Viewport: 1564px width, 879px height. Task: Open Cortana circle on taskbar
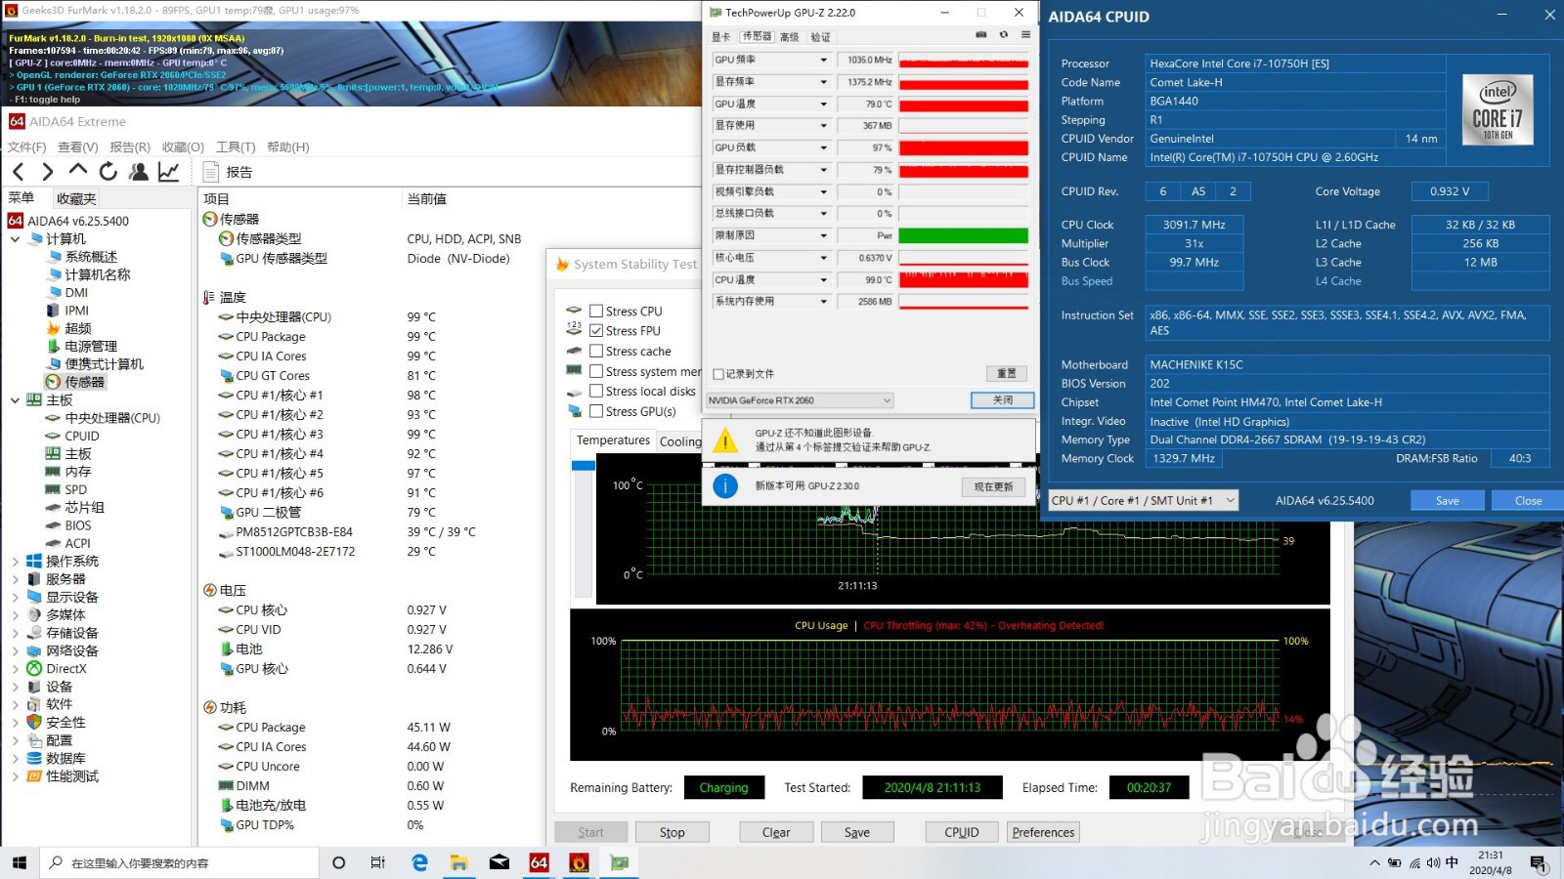tap(339, 862)
